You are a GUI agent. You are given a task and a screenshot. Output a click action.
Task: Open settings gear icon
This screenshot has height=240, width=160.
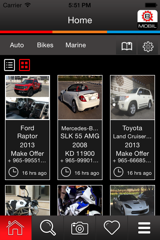(148, 46)
